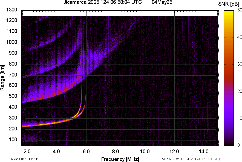Click the 'SNR [dB]' colorbar label
Screen dimensions: 242x162
229,4
